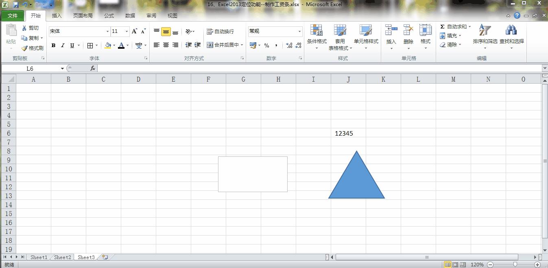
Task: Click the Help question mark icon
Action: (x=517, y=15)
